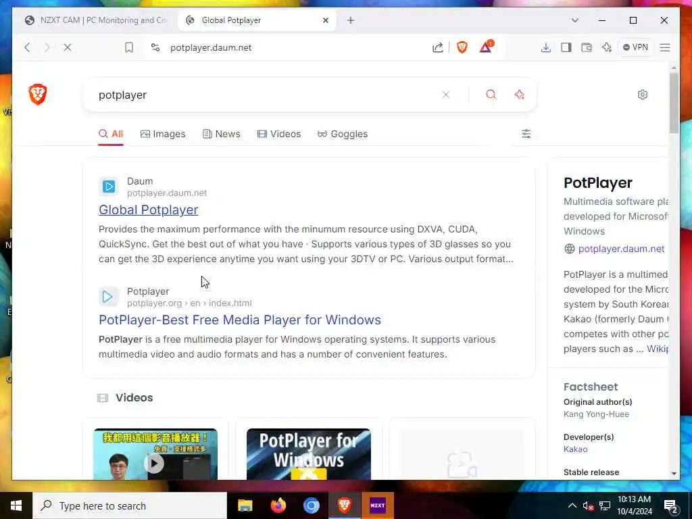Launch Firefox from the taskbar
Viewport: 692px width, 519px height.
(278, 505)
